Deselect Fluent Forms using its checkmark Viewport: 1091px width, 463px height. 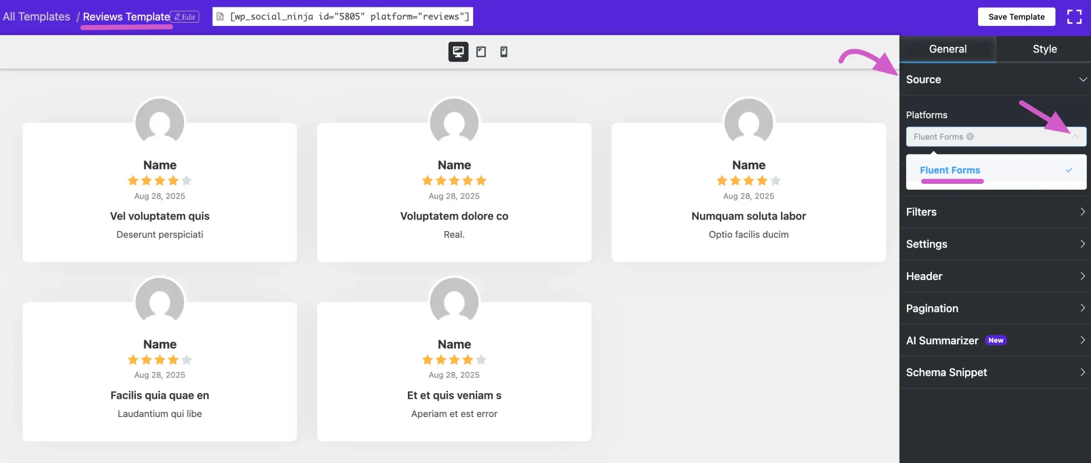tap(1069, 170)
